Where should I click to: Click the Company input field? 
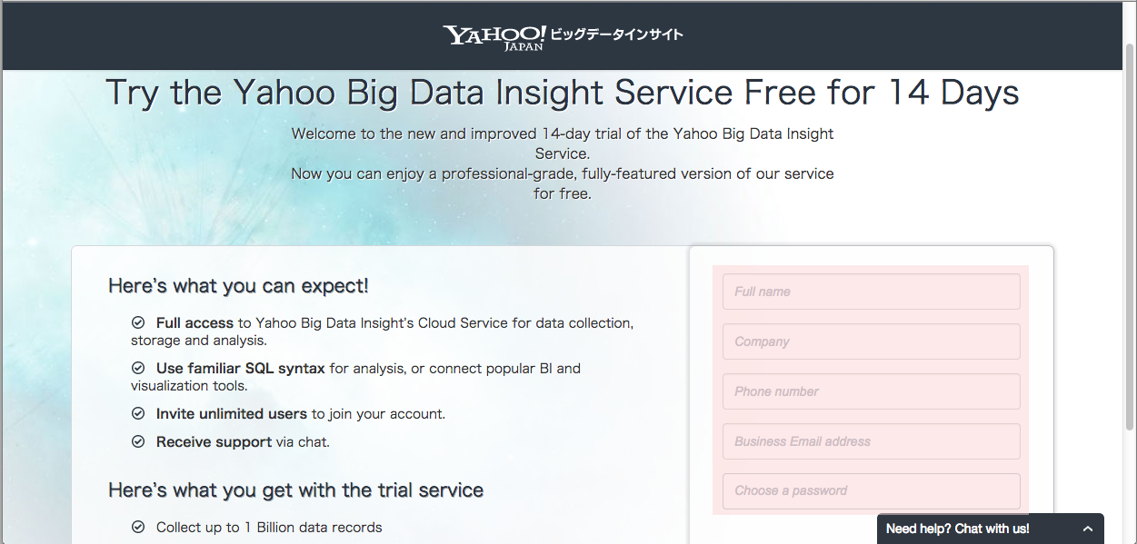pyautogui.click(x=870, y=341)
